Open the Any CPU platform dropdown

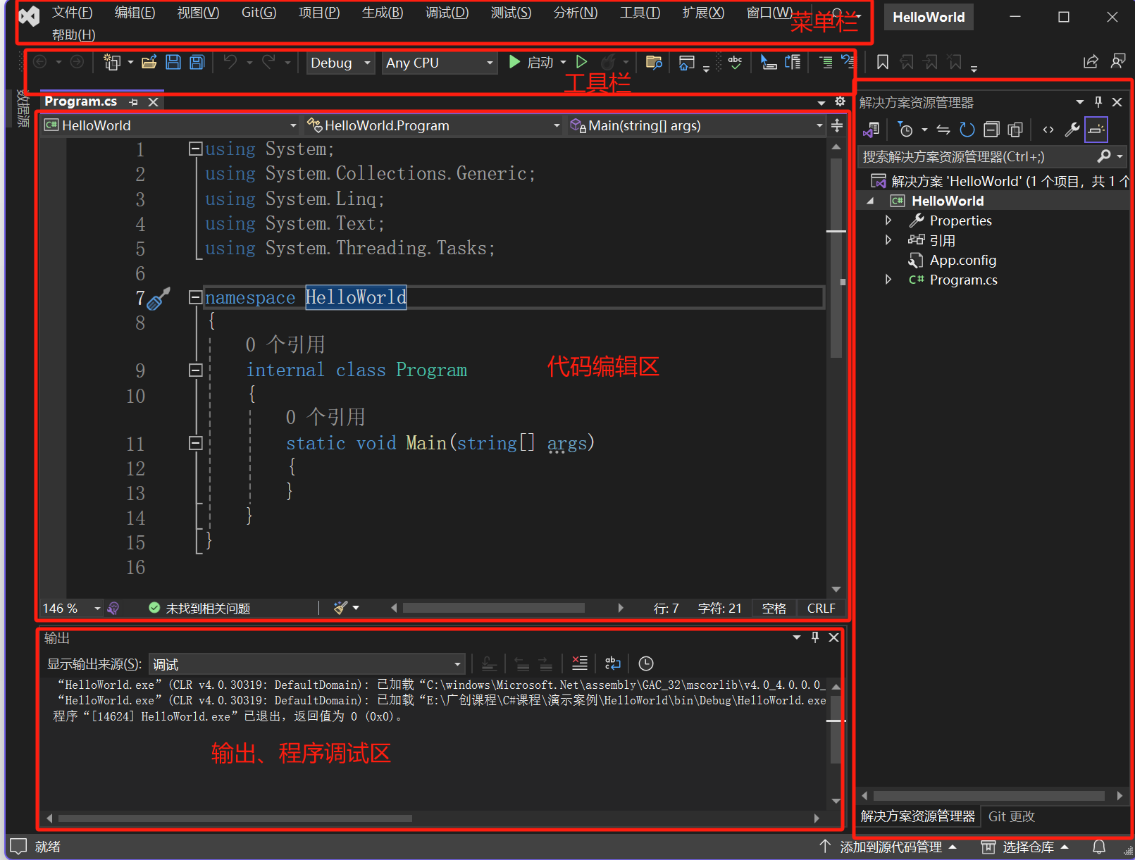coord(439,63)
